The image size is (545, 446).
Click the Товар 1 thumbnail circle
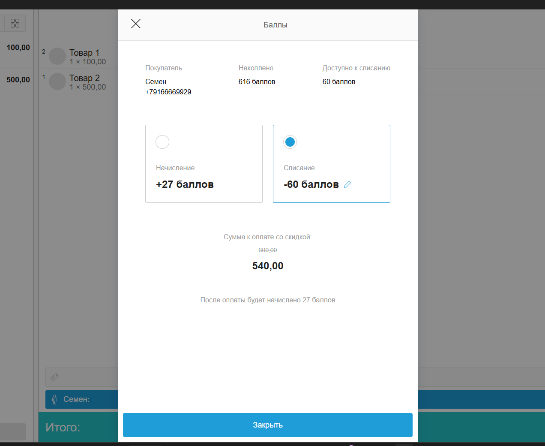[57, 56]
